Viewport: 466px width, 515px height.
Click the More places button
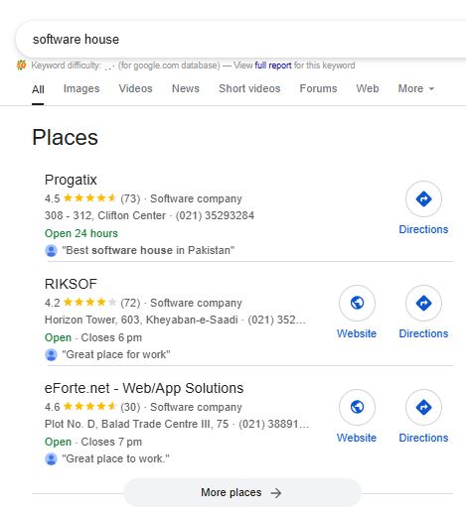coord(242,492)
